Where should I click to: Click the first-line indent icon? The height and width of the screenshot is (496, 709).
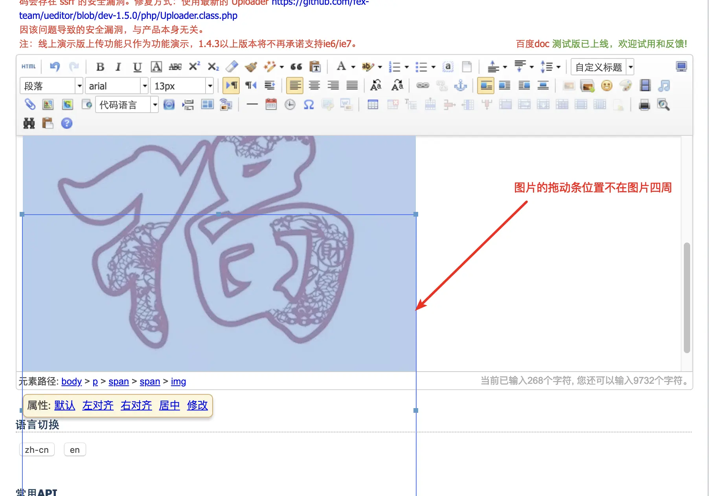click(x=270, y=86)
